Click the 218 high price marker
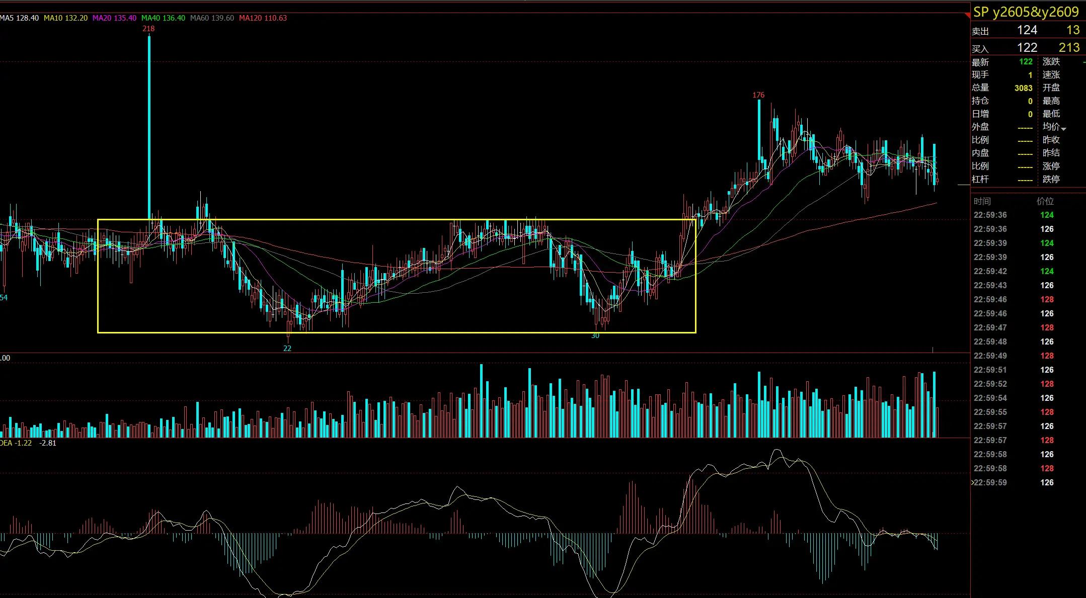 pyautogui.click(x=148, y=29)
